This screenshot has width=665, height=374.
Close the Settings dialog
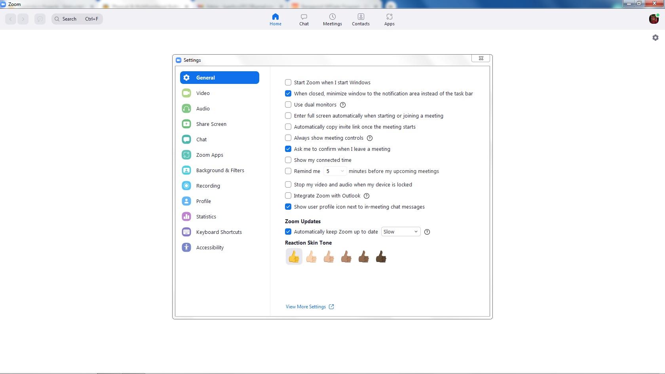click(x=481, y=58)
